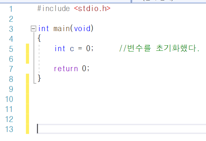The height and width of the screenshot is (141, 206).
Task: Click the variable c on line 5
Action: click(72, 49)
